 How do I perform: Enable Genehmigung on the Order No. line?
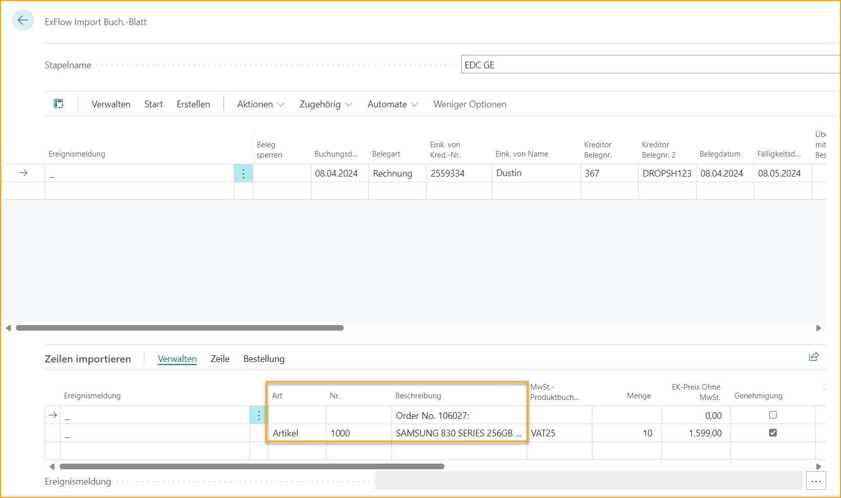[773, 415]
